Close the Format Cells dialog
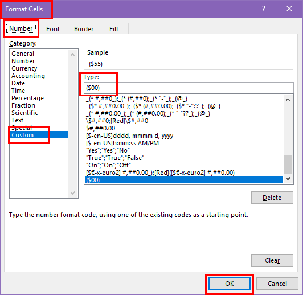Screen dimensions: 303x295 point(289,9)
